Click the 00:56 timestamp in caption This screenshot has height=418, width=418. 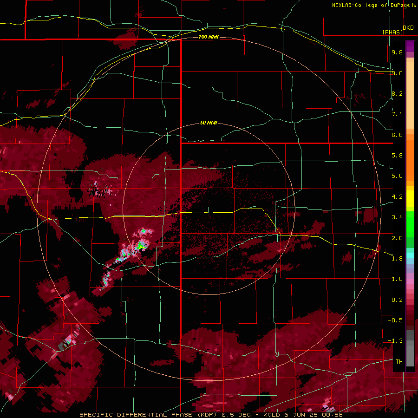pos(333,415)
